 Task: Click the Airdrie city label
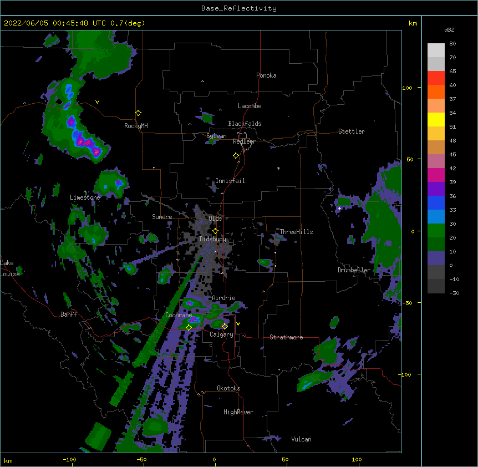pyautogui.click(x=223, y=298)
